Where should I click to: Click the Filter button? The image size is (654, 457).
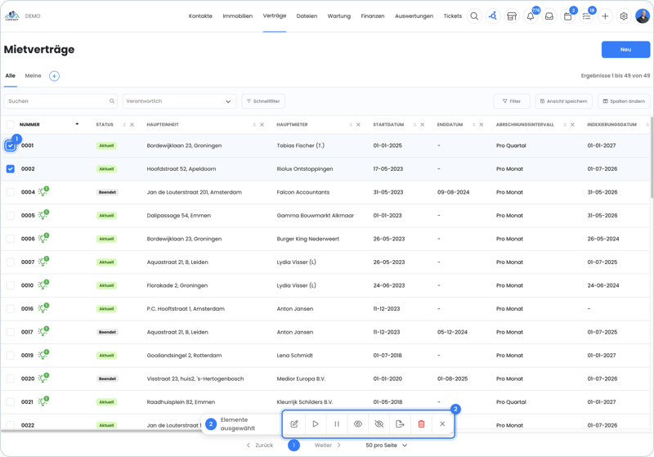coord(512,101)
